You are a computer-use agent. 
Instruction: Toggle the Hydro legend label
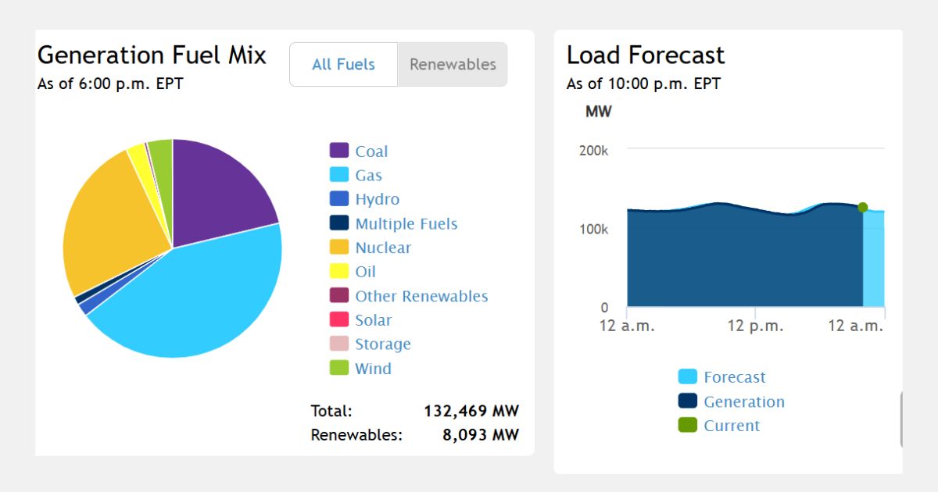377,199
